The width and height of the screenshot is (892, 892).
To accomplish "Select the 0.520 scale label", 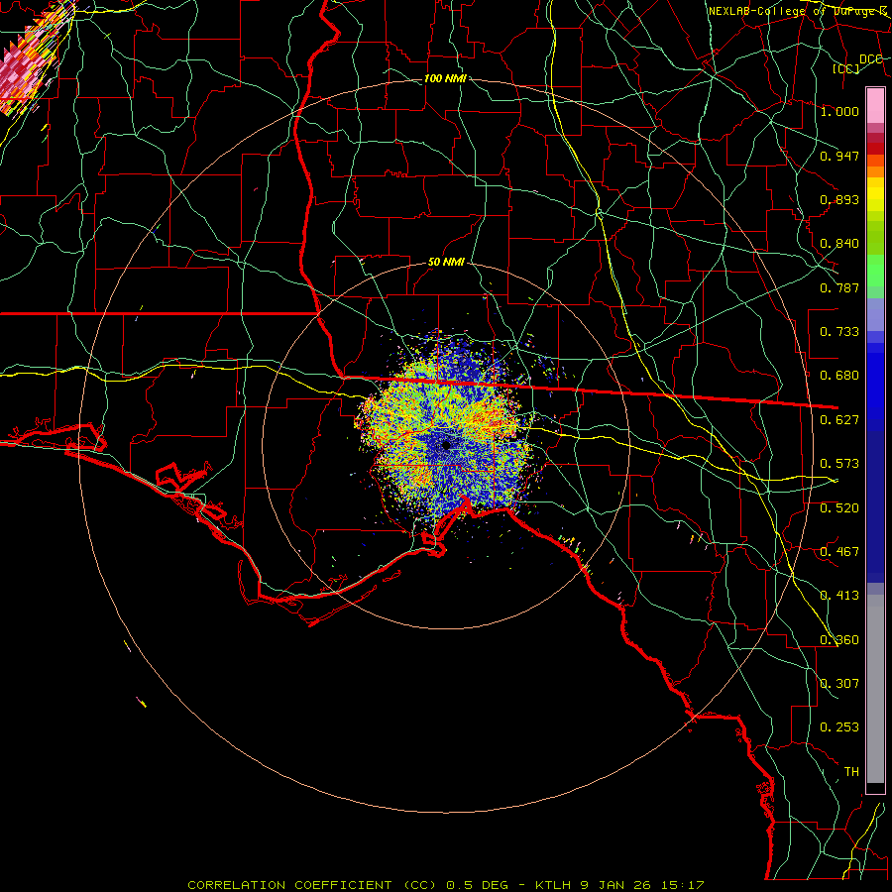I will tap(839, 507).
